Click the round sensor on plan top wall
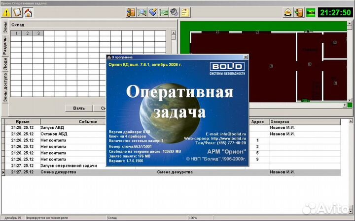Viewport: 355px width, 221px height. [x=308, y=31]
